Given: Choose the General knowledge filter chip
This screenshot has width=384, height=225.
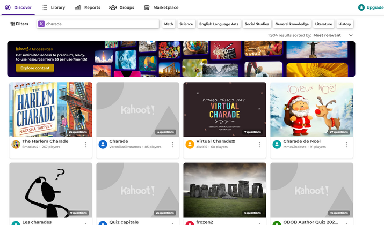Looking at the screenshot, I should pyautogui.click(x=292, y=24).
